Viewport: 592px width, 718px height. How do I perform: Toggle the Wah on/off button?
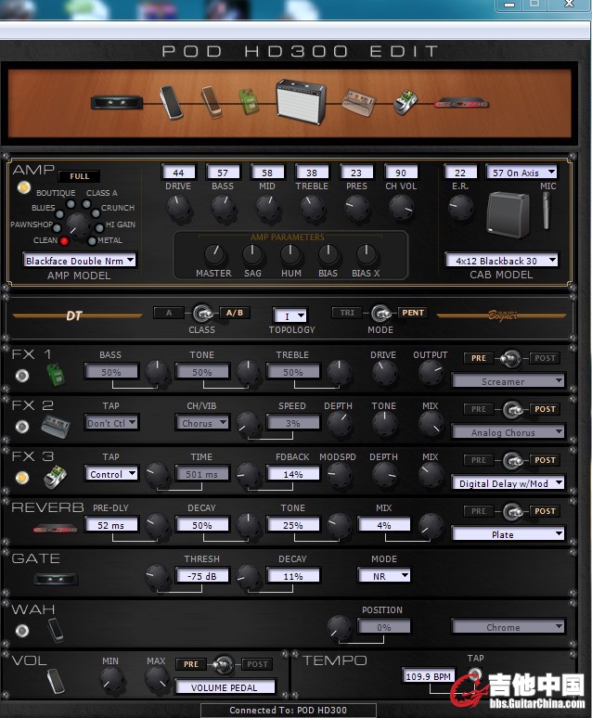tap(21, 631)
